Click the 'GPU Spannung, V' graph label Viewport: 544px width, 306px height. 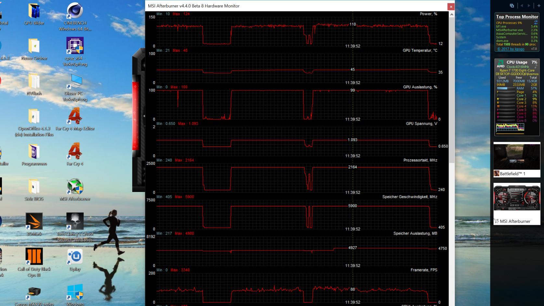[422, 124]
